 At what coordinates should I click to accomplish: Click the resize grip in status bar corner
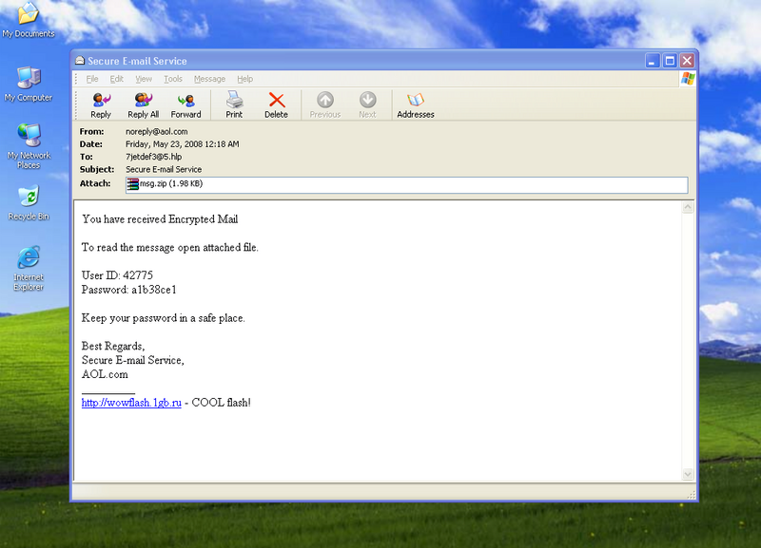click(692, 495)
